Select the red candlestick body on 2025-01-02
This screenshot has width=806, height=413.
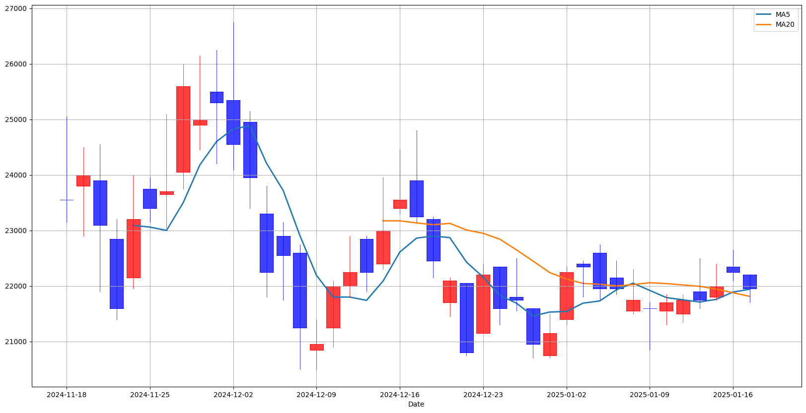coord(567,295)
